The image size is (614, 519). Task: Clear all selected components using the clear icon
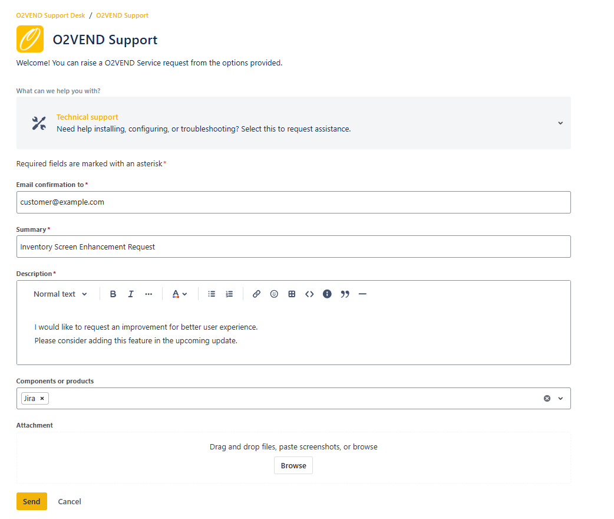(547, 398)
